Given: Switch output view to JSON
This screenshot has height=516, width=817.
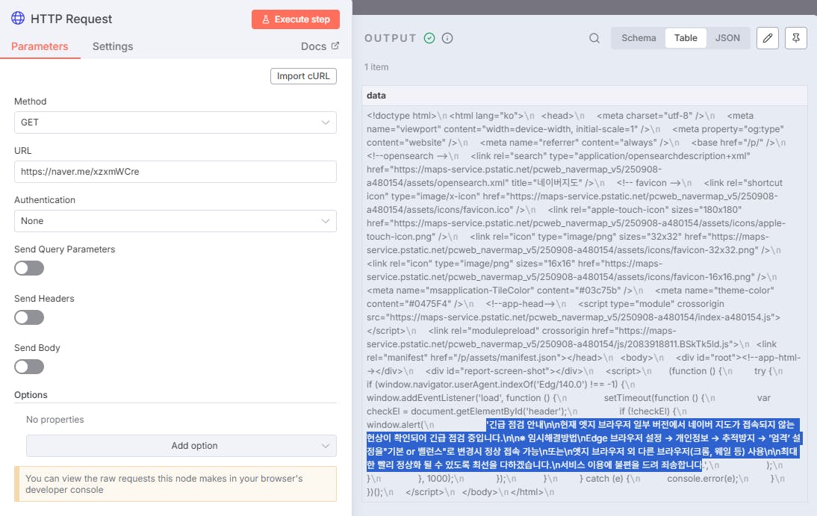Looking at the screenshot, I should [727, 38].
